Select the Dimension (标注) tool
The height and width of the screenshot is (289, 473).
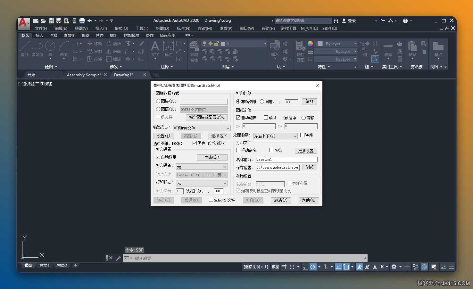tap(169, 49)
